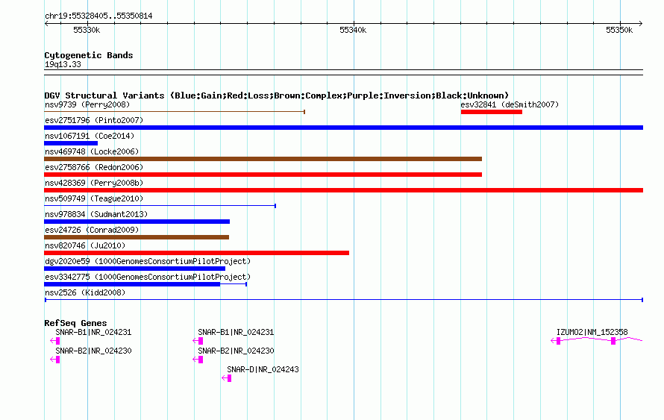Select the red nsv428369 loss bar

343,190
